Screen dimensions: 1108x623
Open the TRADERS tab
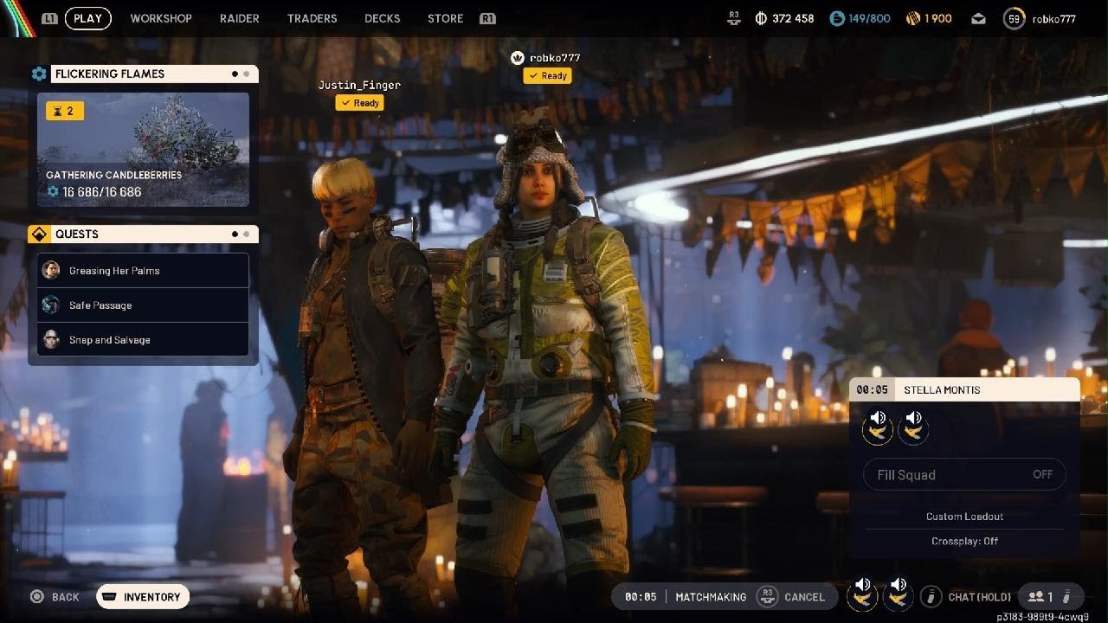pos(312,18)
